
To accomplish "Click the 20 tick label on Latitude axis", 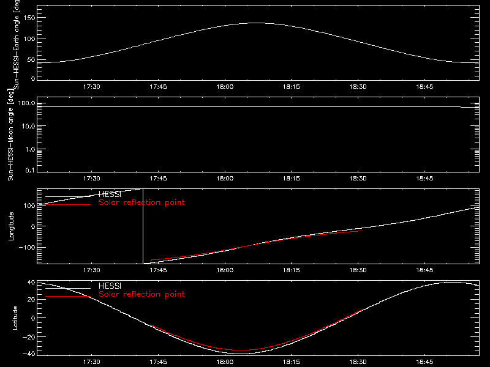I will pyautogui.click(x=31, y=300).
